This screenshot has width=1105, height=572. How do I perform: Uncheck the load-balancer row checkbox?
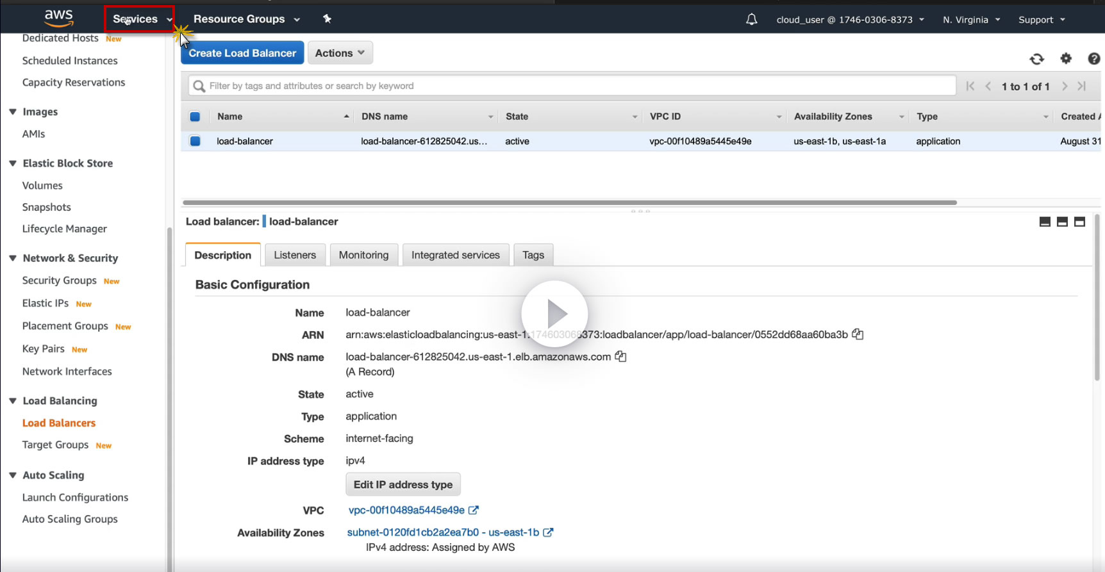pos(195,141)
